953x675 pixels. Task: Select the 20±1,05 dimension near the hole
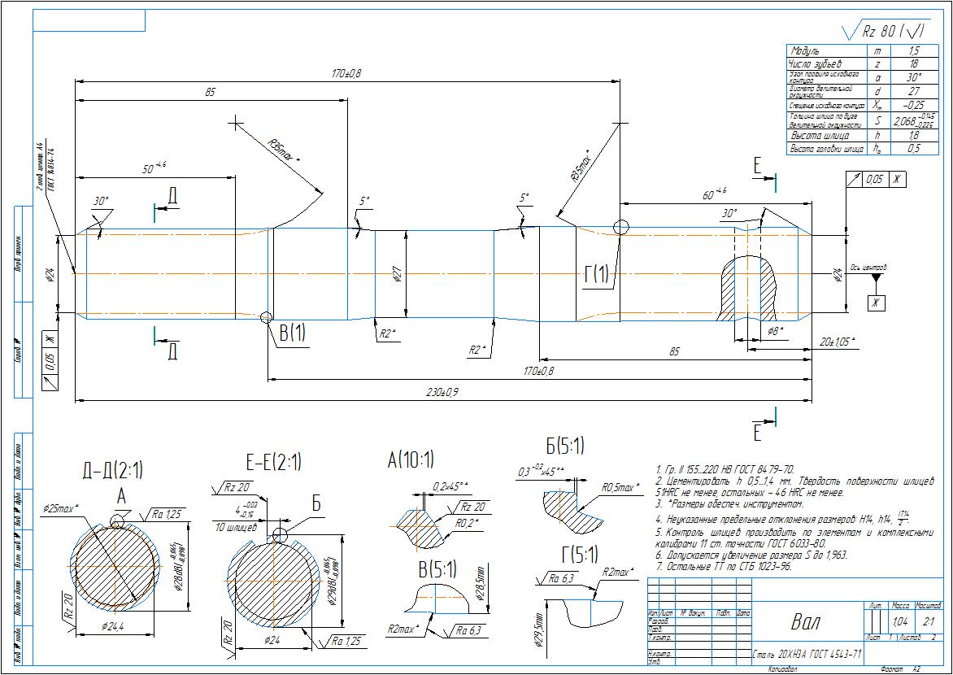[837, 342]
